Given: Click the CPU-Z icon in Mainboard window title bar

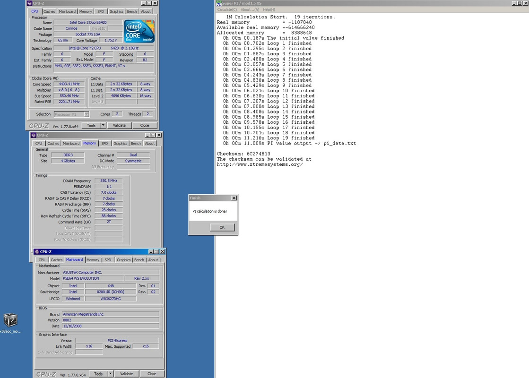Looking at the screenshot, I should tap(37, 251).
